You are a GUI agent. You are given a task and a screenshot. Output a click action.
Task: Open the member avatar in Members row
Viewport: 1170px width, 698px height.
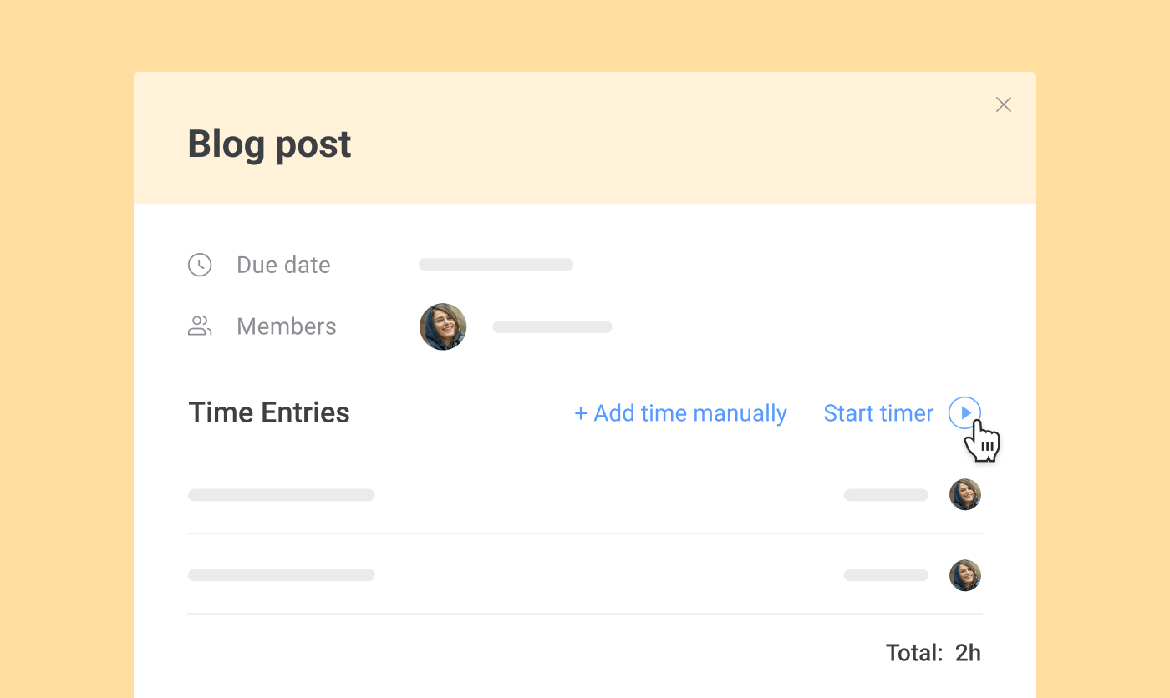point(443,326)
